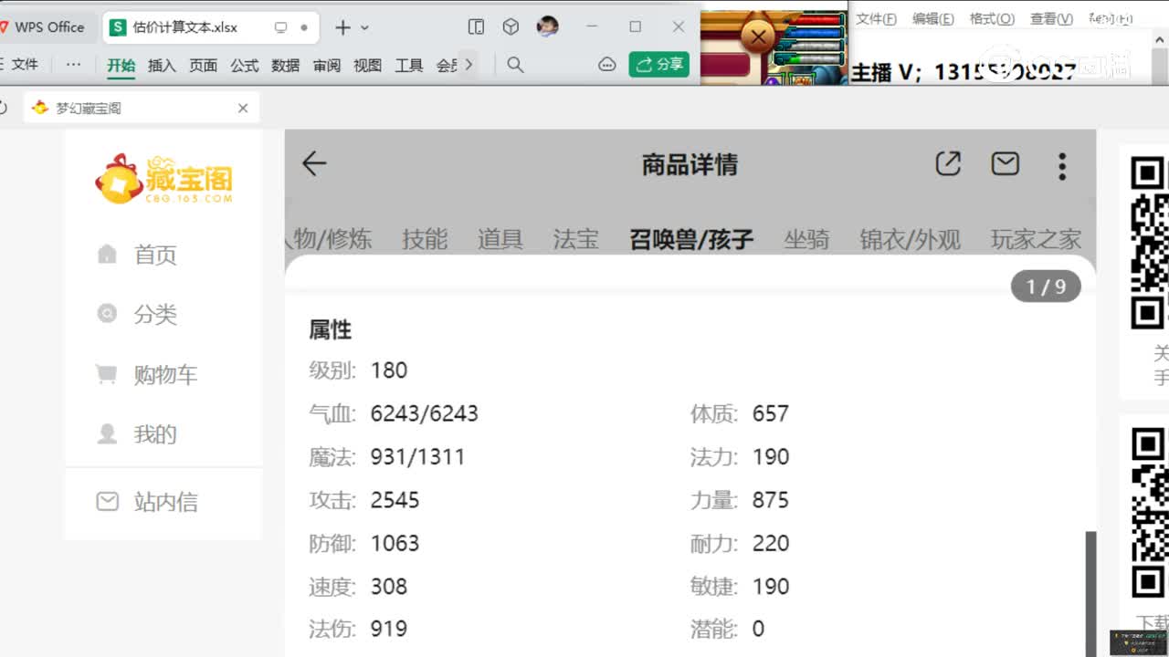Click the WPS cloud comment icon
Viewport: 1169px width, 657px height.
pyautogui.click(x=607, y=65)
